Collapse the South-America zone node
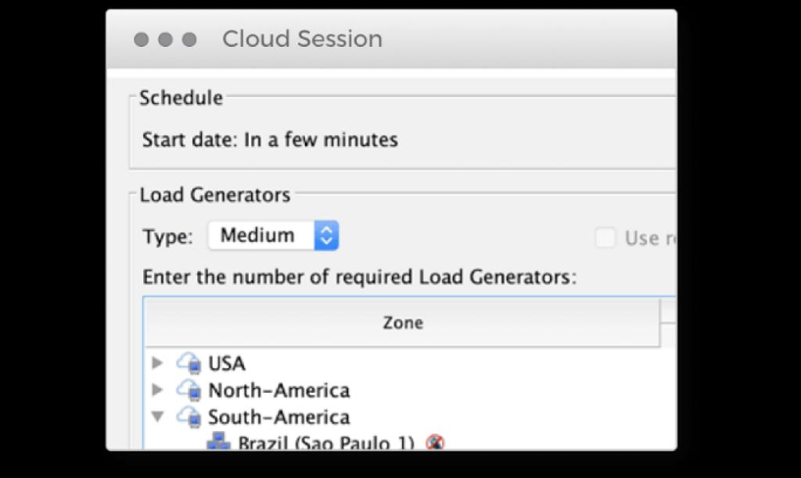 point(158,416)
